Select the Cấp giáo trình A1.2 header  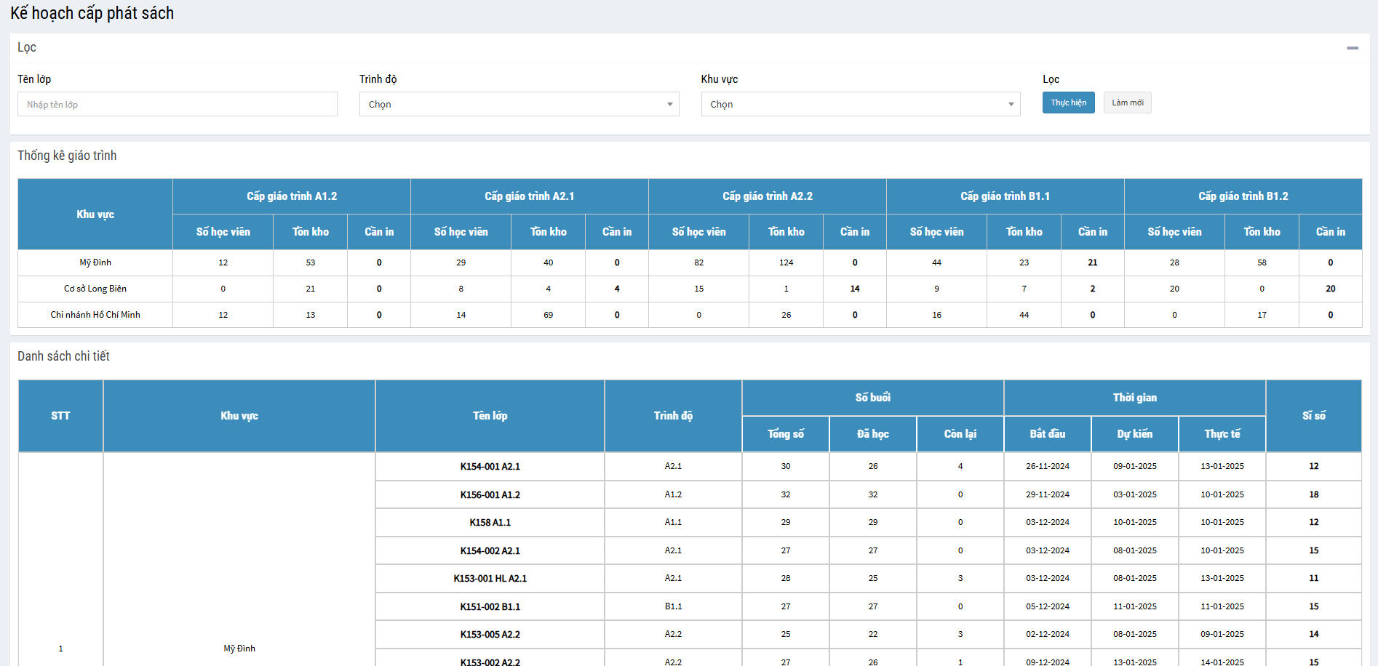292,196
